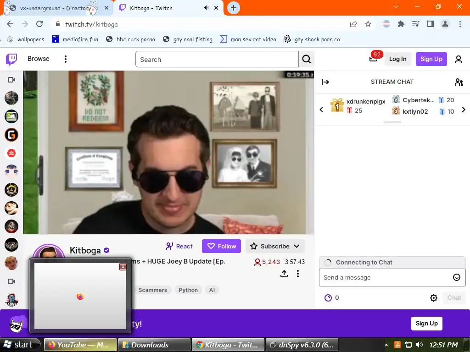The width and height of the screenshot is (470, 352).
Task: Open Chrome's three-dot menu
Action: point(460,24)
